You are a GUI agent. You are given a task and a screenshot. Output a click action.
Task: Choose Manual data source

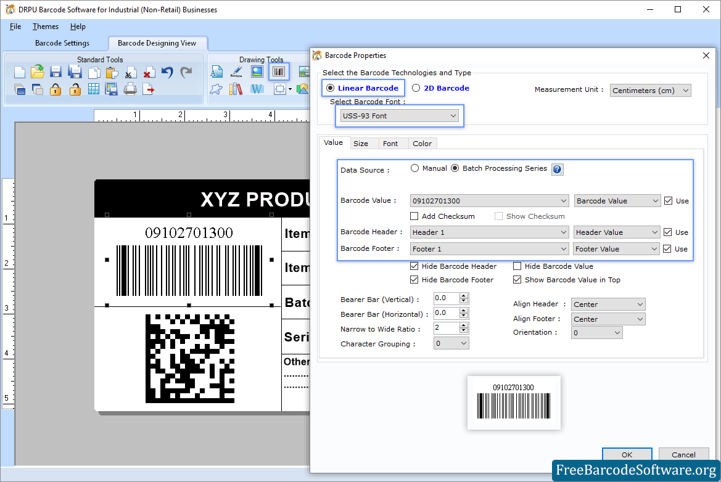point(429,168)
